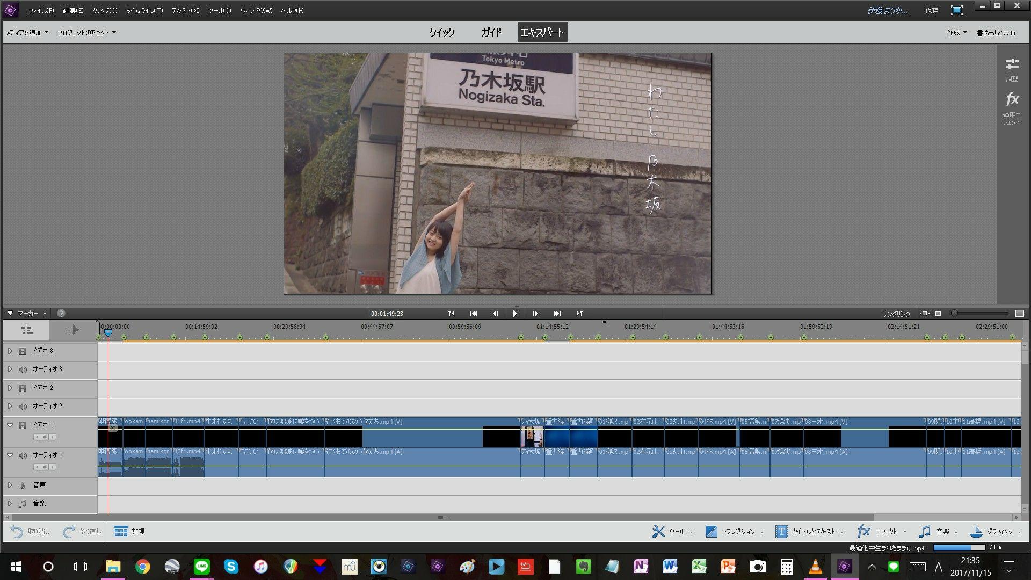Expand the オーディオ 3 track
This screenshot has height=580, width=1031.
click(10, 369)
